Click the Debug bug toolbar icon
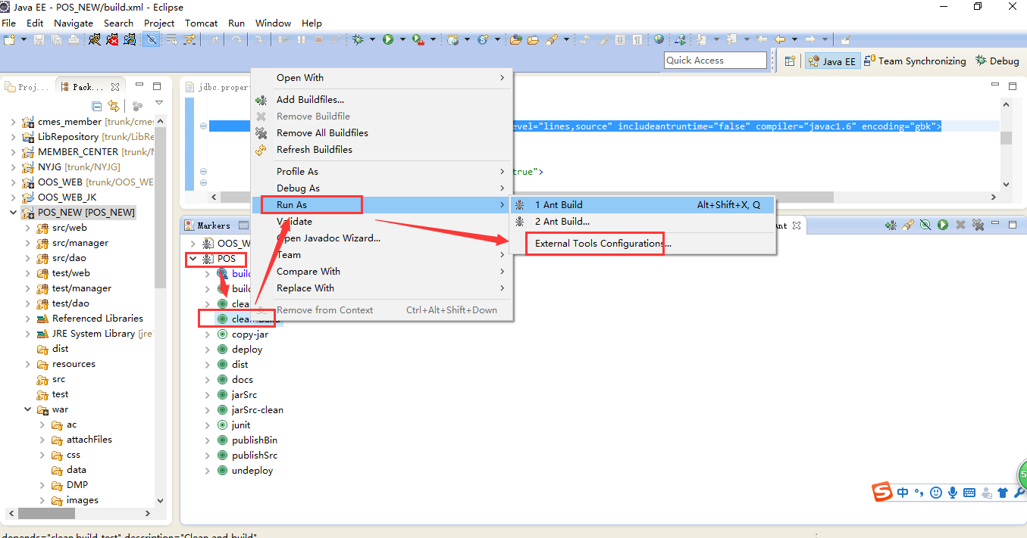The height and width of the screenshot is (538, 1027). [x=358, y=39]
